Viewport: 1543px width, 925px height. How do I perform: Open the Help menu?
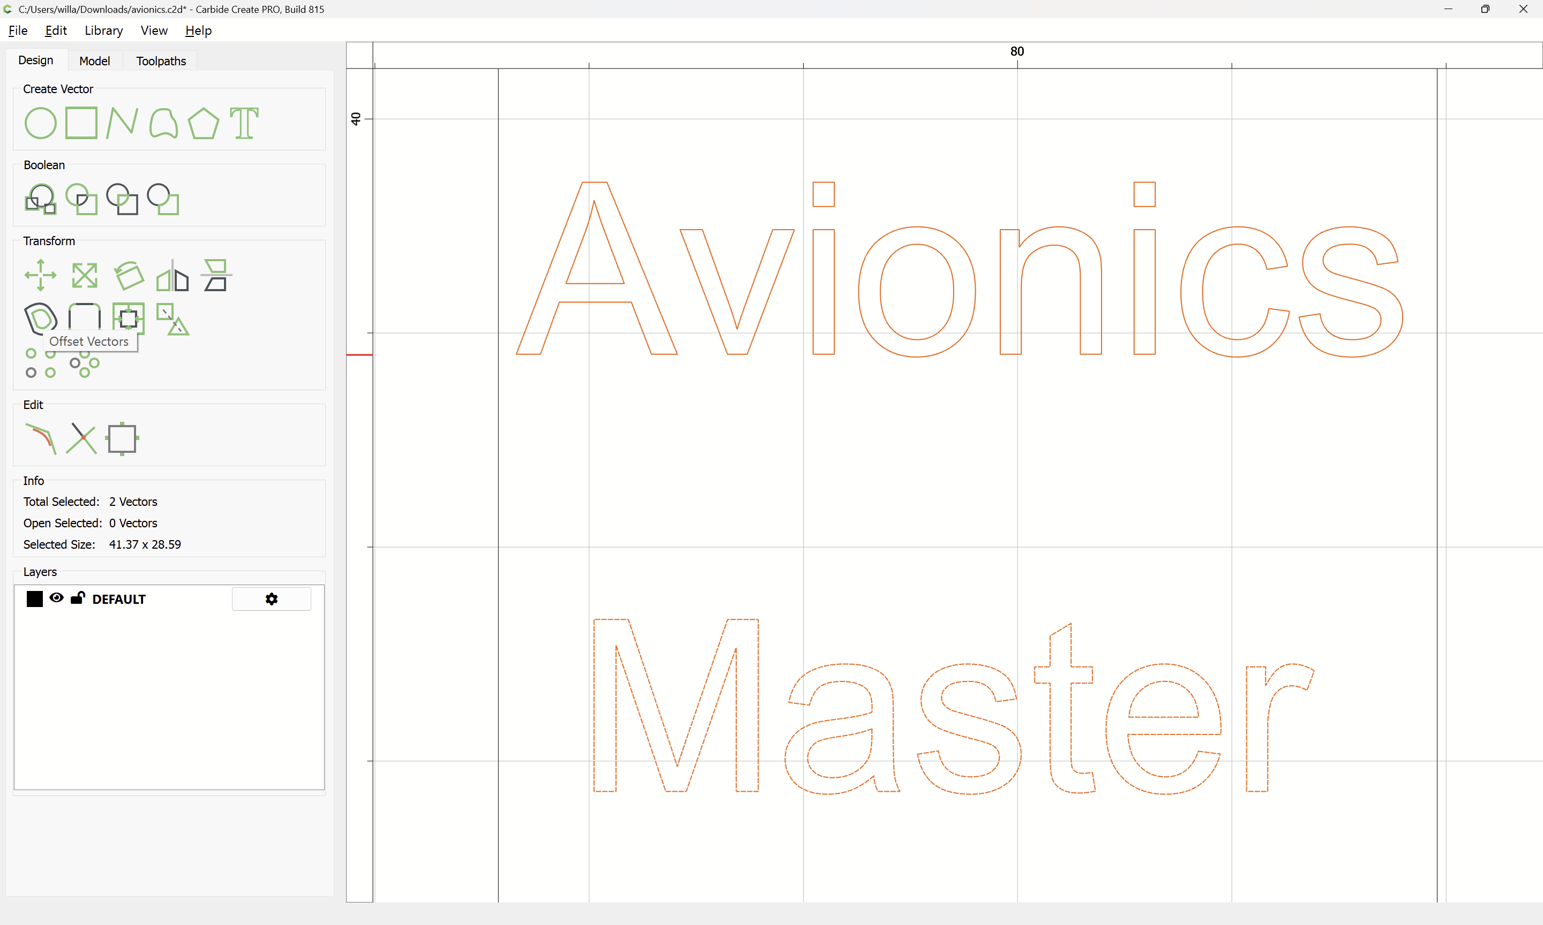point(198,31)
